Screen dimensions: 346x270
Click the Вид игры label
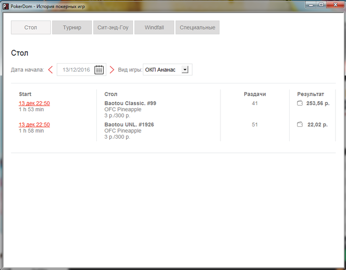[130, 70]
